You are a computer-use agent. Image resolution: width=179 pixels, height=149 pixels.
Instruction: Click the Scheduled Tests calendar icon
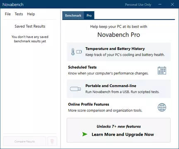tap(162, 70)
